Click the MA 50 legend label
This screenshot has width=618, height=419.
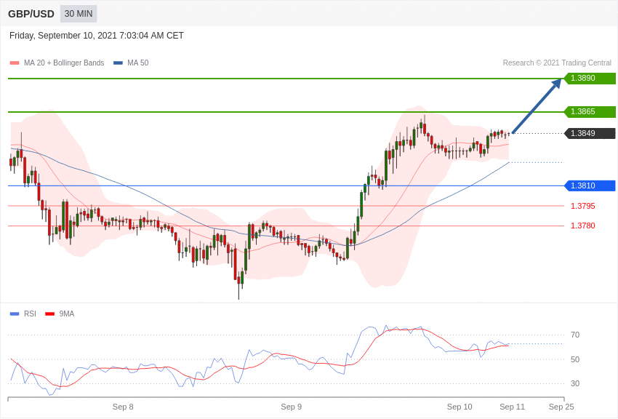click(x=138, y=63)
